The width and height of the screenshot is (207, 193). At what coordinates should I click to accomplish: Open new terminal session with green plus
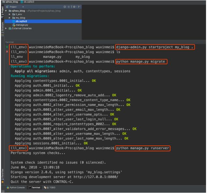(7, 47)
